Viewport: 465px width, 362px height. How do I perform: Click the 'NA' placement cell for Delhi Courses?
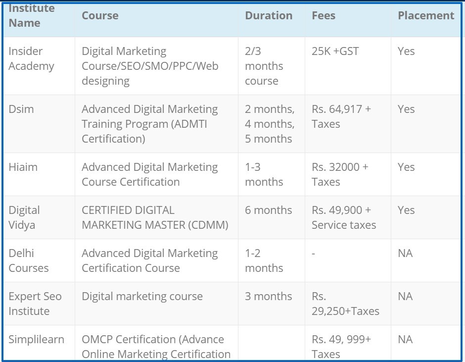[x=426, y=260]
